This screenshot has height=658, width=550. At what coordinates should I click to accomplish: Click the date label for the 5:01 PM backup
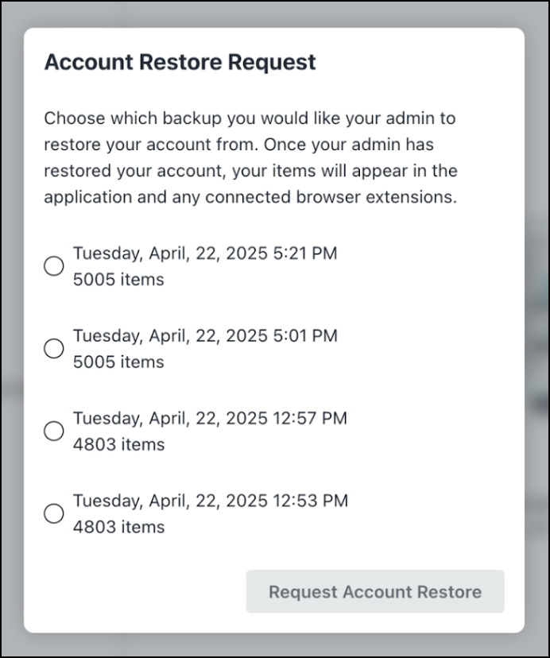point(205,335)
